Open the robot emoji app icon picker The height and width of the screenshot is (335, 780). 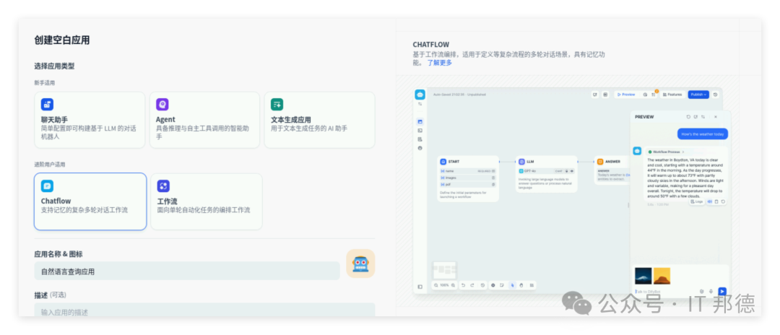point(360,264)
